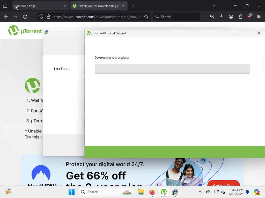This screenshot has height=198, width=265.
Task: Switch to Thank you for Downloading tab
Action: (99, 6)
